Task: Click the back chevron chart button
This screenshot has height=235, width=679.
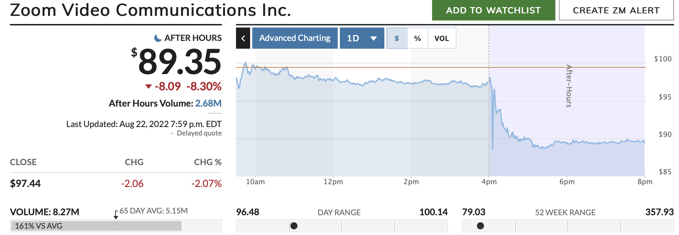Action: 243,38
